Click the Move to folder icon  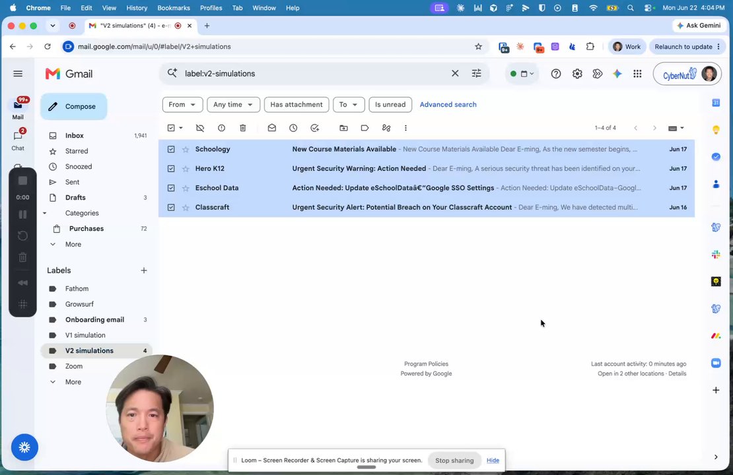click(343, 128)
